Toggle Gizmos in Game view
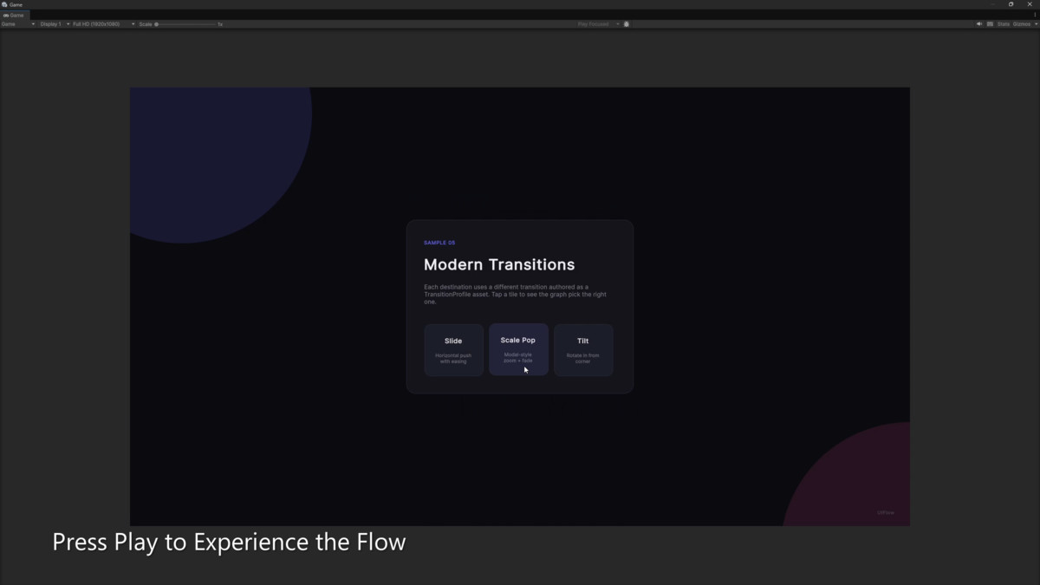 tap(1022, 24)
